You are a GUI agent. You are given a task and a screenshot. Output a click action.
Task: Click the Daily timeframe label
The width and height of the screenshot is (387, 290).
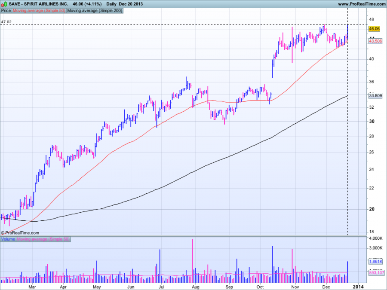111,4
